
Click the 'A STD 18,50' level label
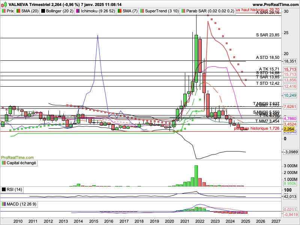[x=268, y=57]
